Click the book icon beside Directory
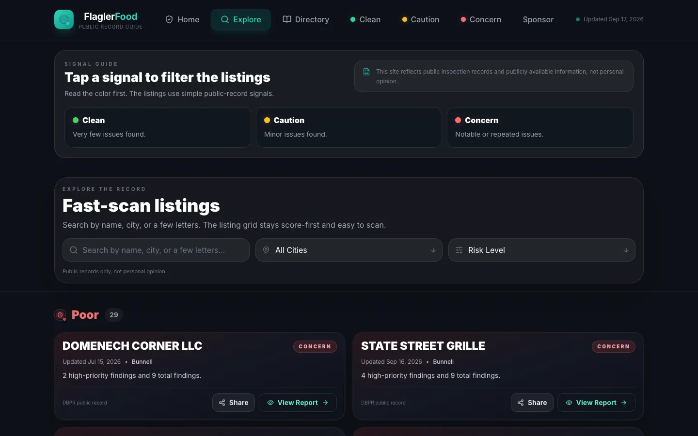 coord(287,19)
